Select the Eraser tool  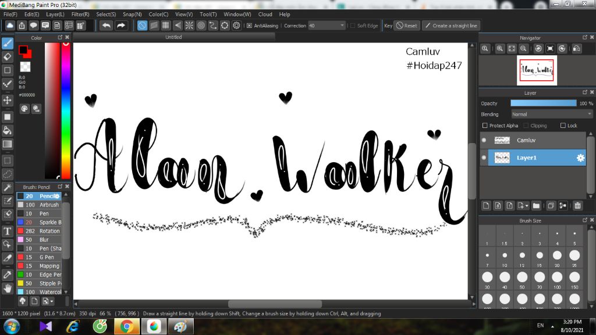7,57
